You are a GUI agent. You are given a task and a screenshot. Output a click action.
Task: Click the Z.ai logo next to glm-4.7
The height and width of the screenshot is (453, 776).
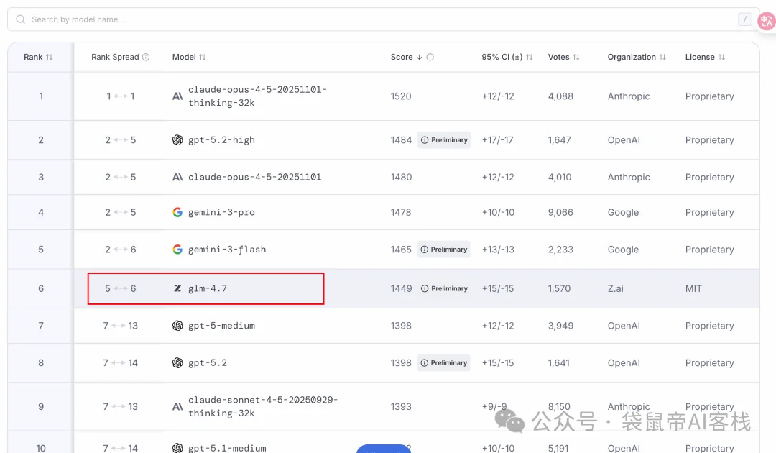177,288
